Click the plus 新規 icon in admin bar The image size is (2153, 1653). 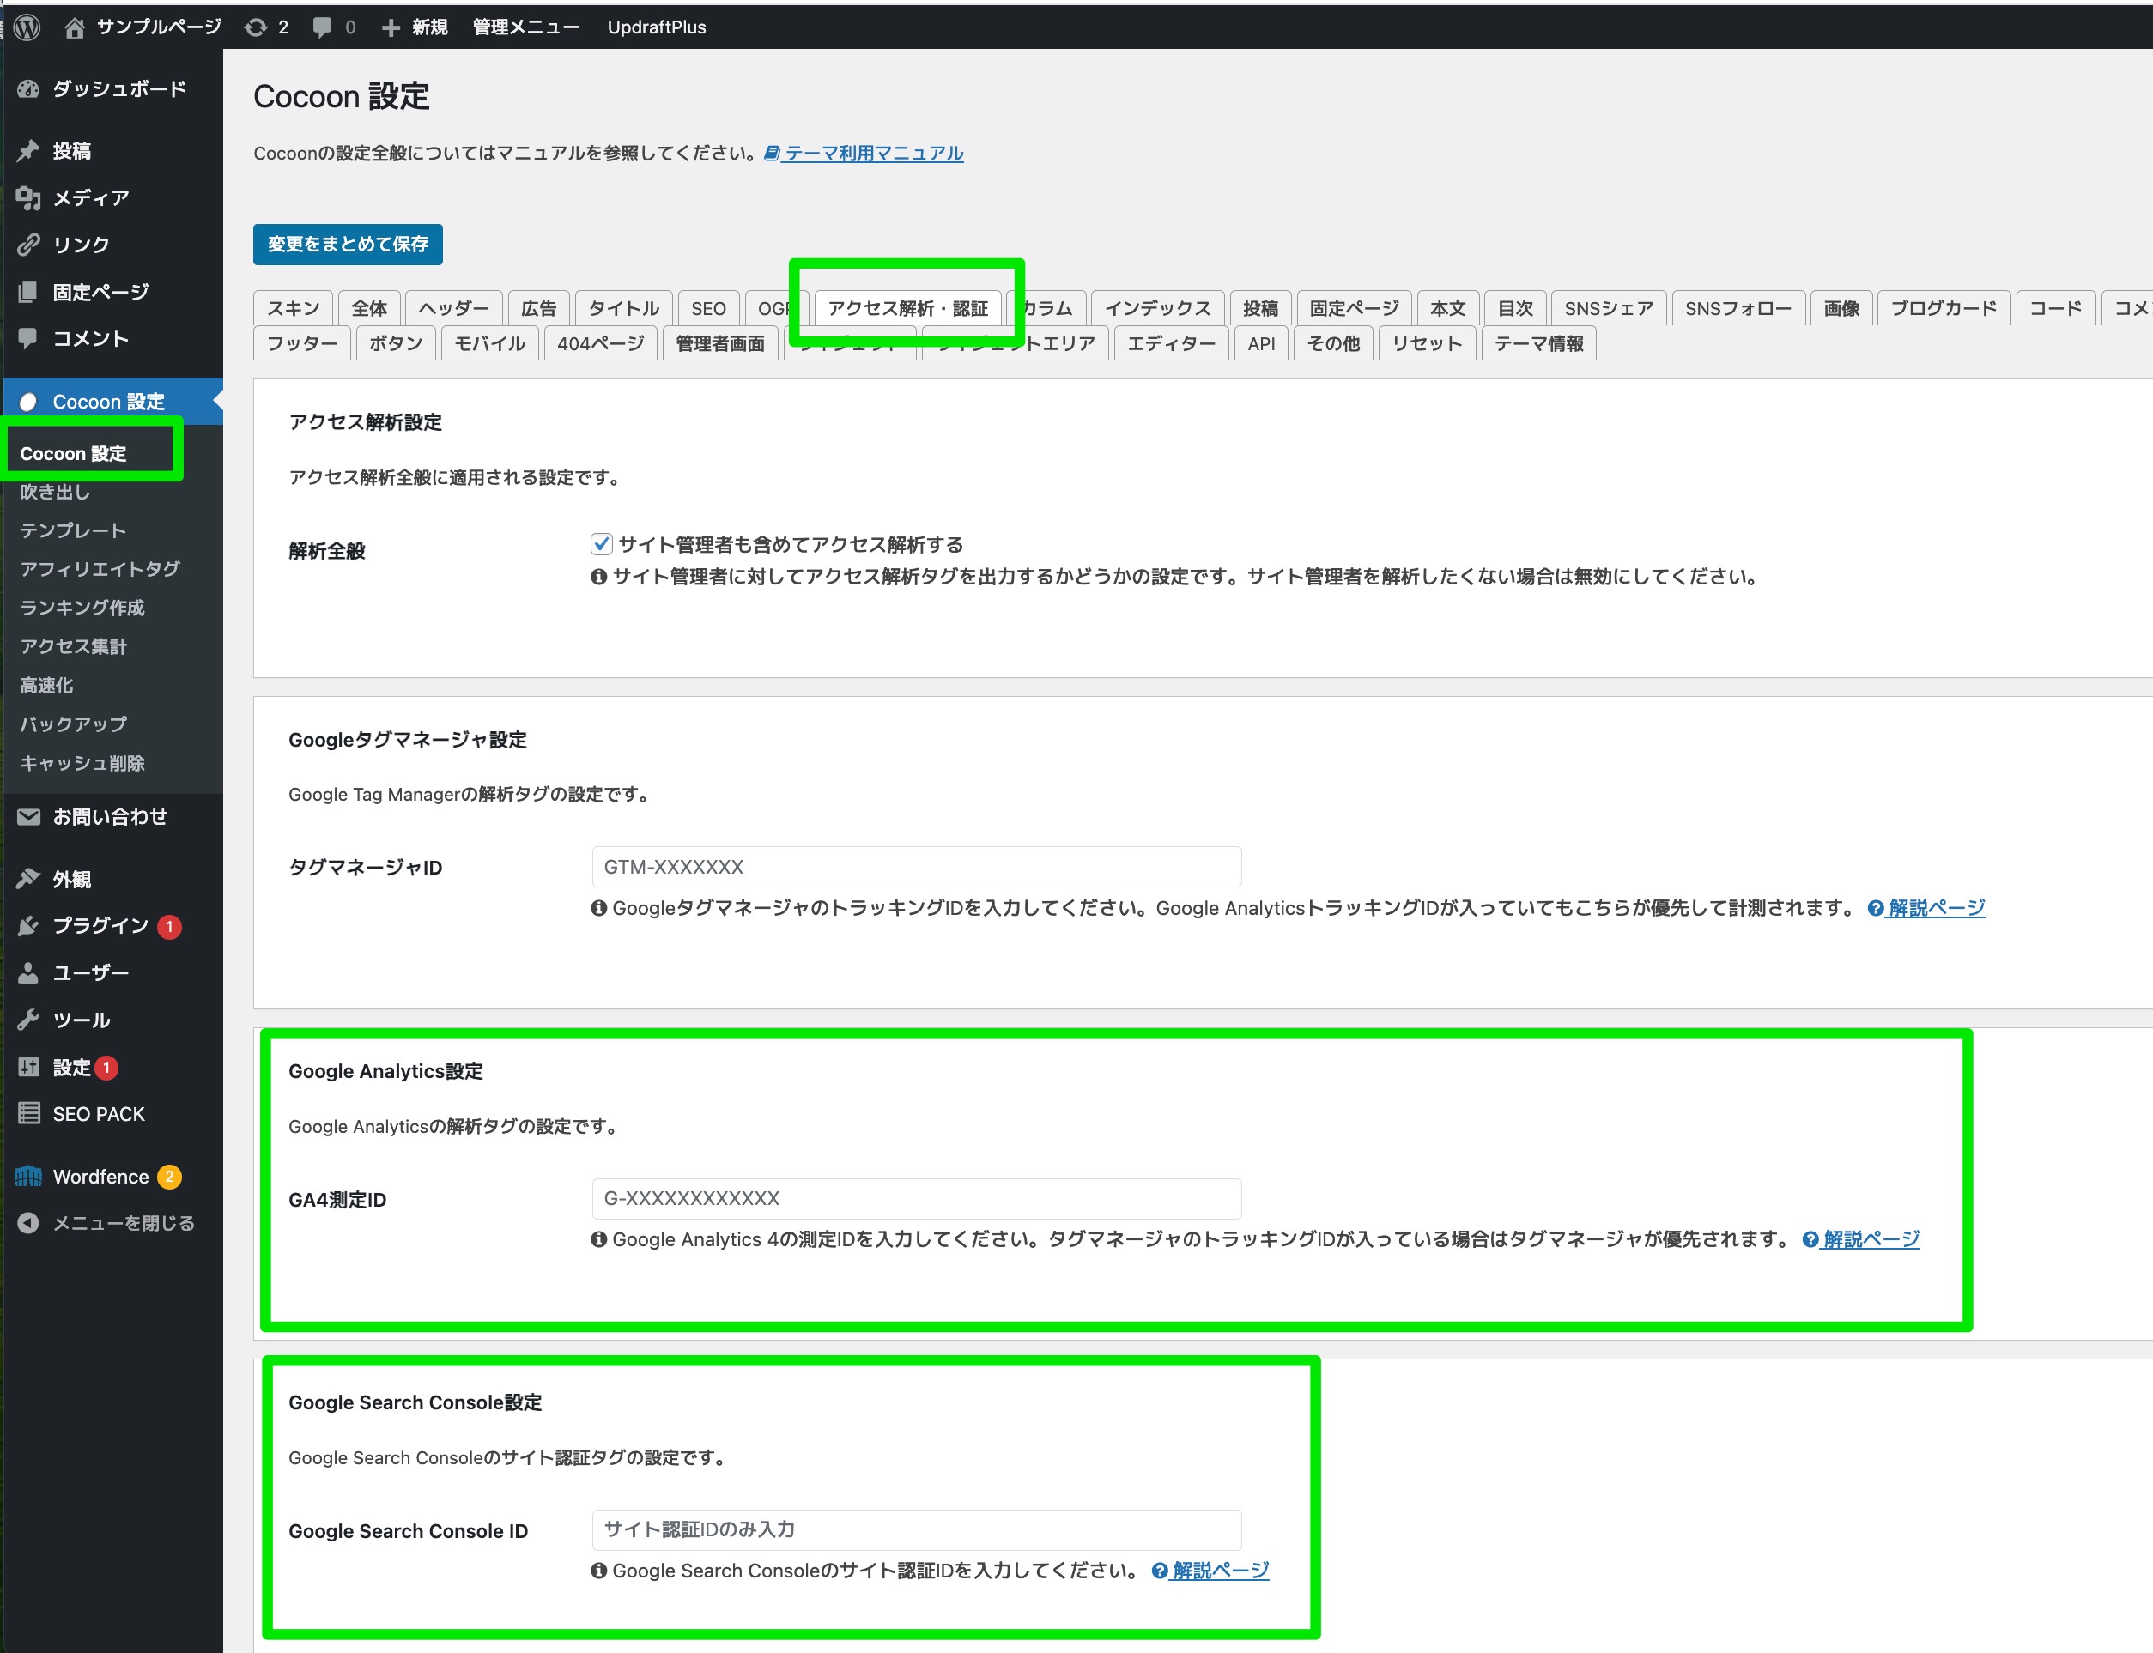[391, 27]
